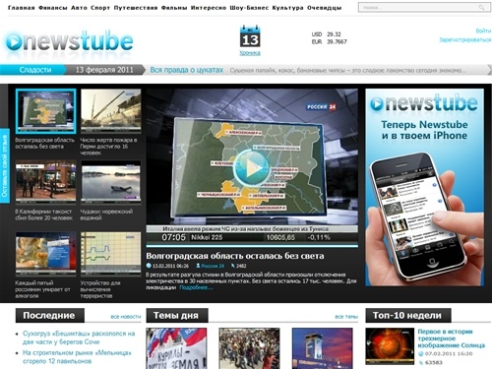Click the Россия 24 channel user icon
The height and width of the screenshot is (369, 492).
(198, 266)
